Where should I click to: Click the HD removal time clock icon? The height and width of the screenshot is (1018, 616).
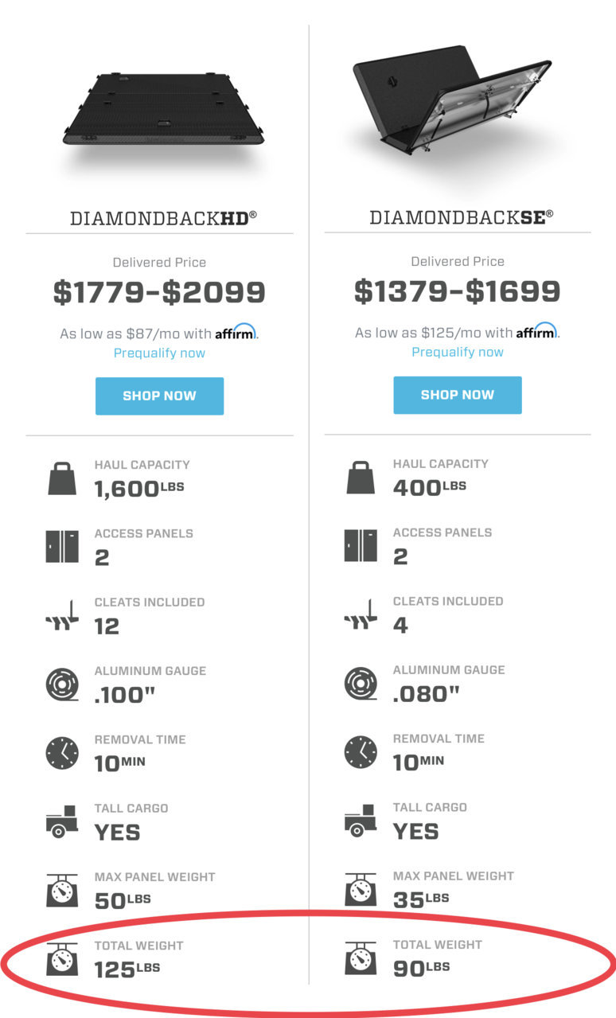(x=62, y=753)
